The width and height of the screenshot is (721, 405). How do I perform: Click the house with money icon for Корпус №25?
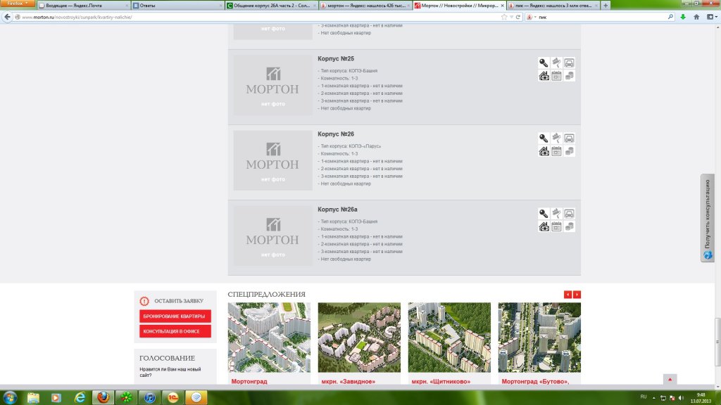pyautogui.click(x=544, y=76)
